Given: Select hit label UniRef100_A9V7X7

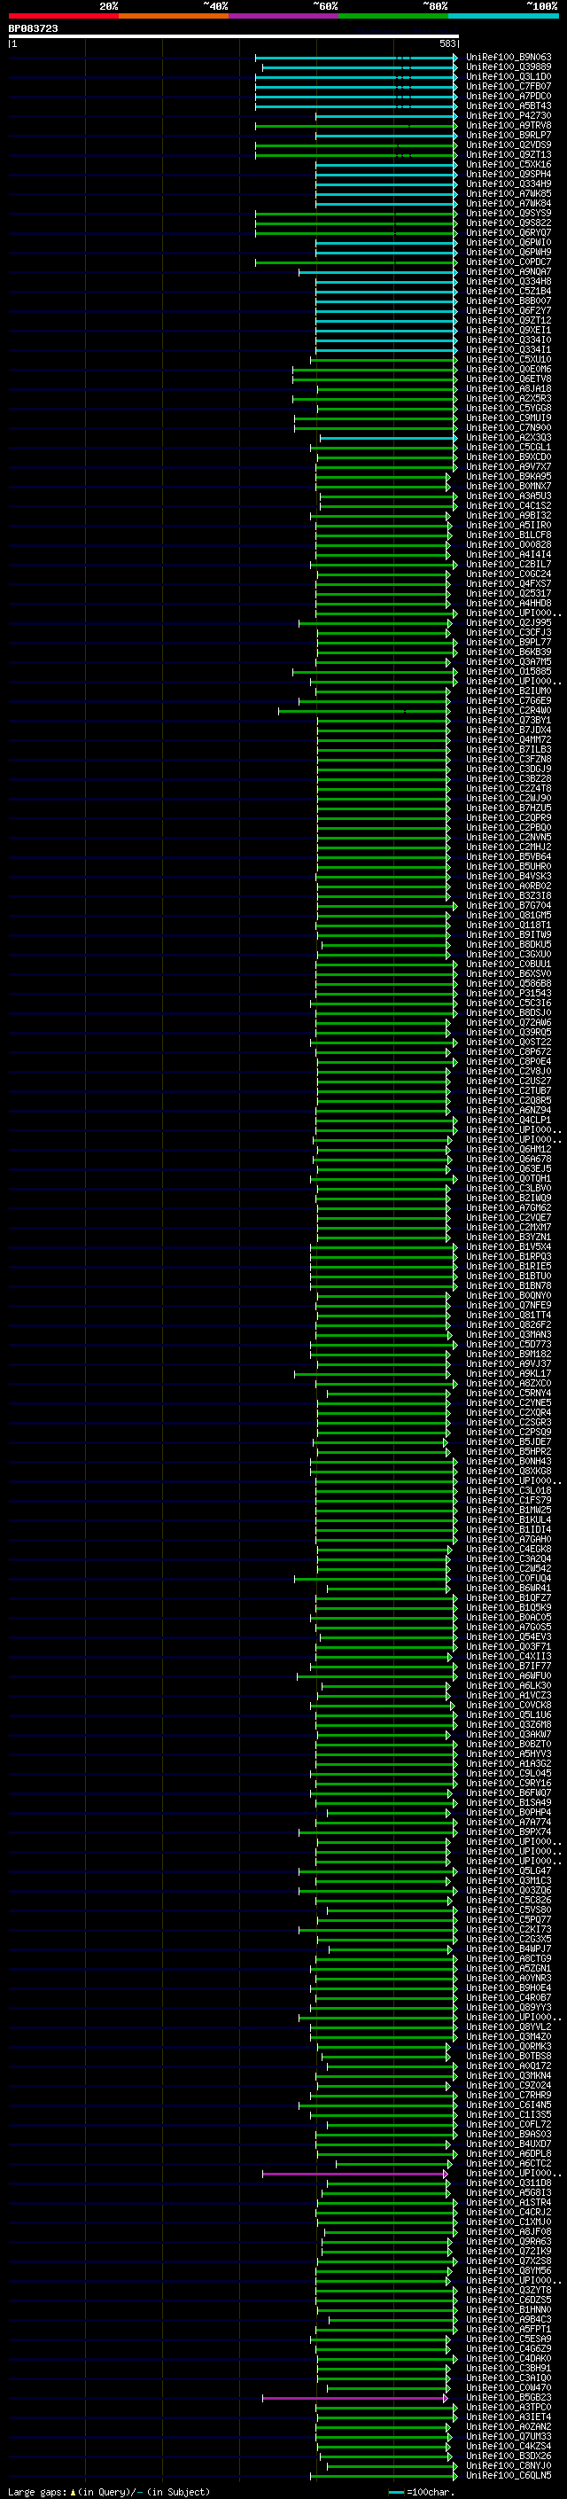Looking at the screenshot, I should coord(509,466).
